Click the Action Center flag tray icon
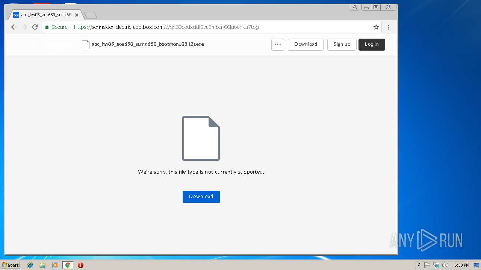481x270 pixels. click(x=427, y=265)
